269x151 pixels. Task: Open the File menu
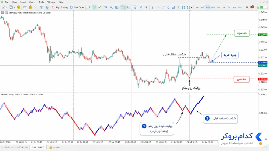click(x=7, y=2)
